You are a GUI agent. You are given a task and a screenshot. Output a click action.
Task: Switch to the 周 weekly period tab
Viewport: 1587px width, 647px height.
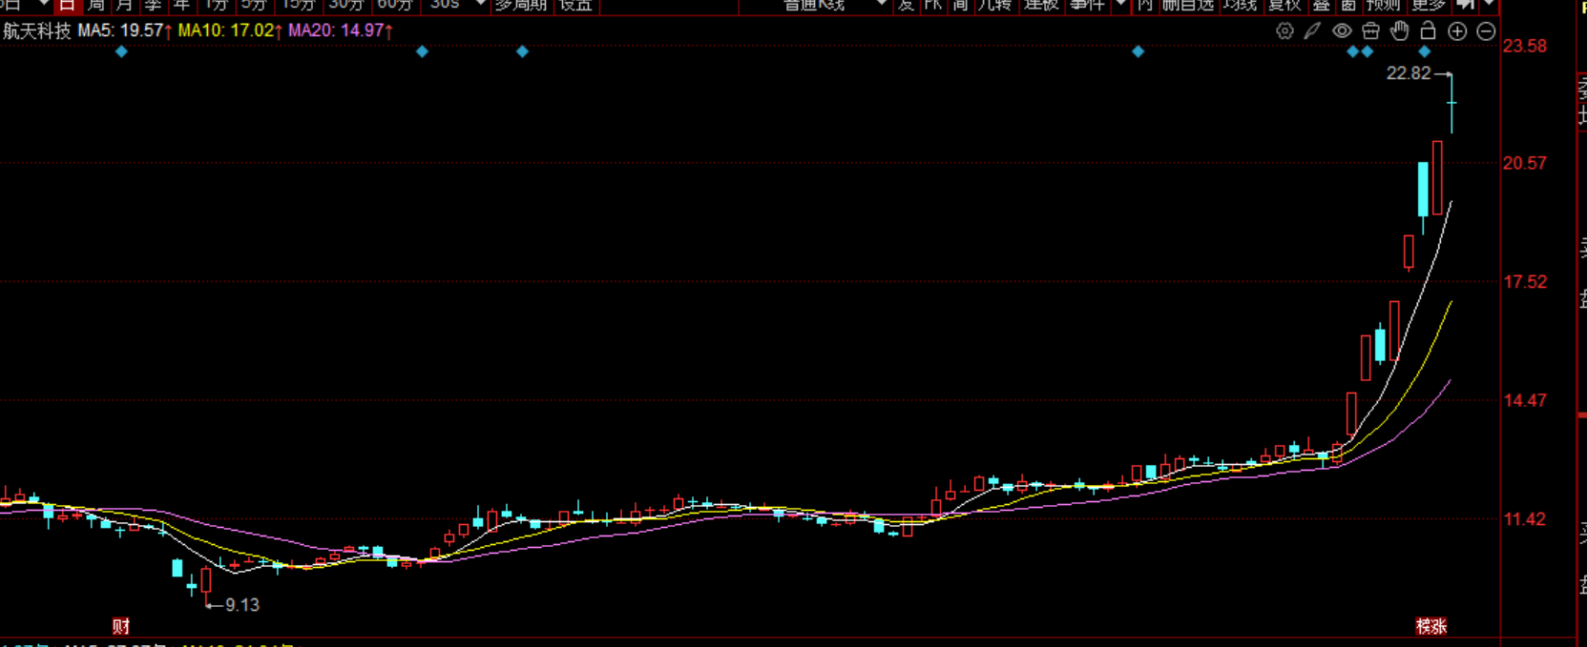95,5
